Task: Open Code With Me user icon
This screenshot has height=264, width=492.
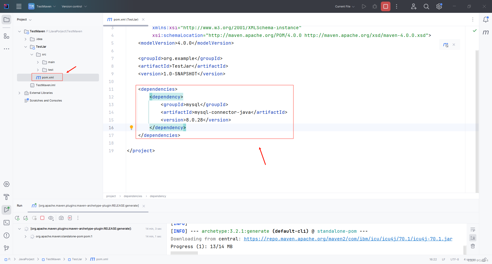Action: pyautogui.click(x=414, y=6)
